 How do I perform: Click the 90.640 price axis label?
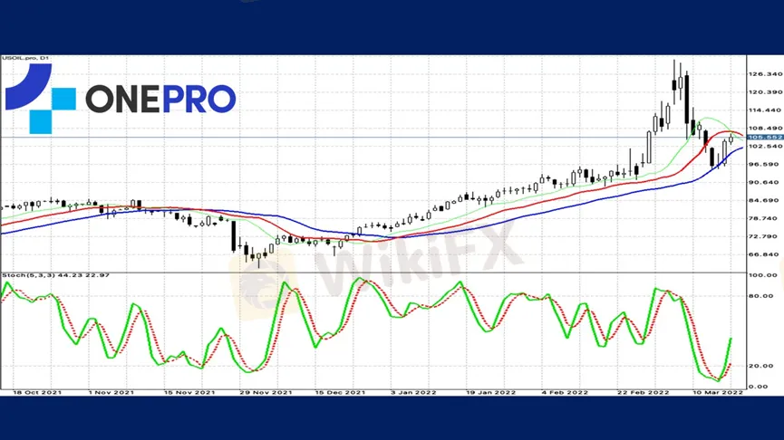pyautogui.click(x=764, y=182)
